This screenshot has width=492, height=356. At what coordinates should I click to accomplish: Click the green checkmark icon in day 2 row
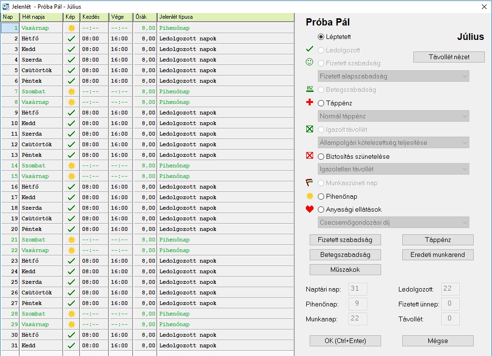pos(71,38)
